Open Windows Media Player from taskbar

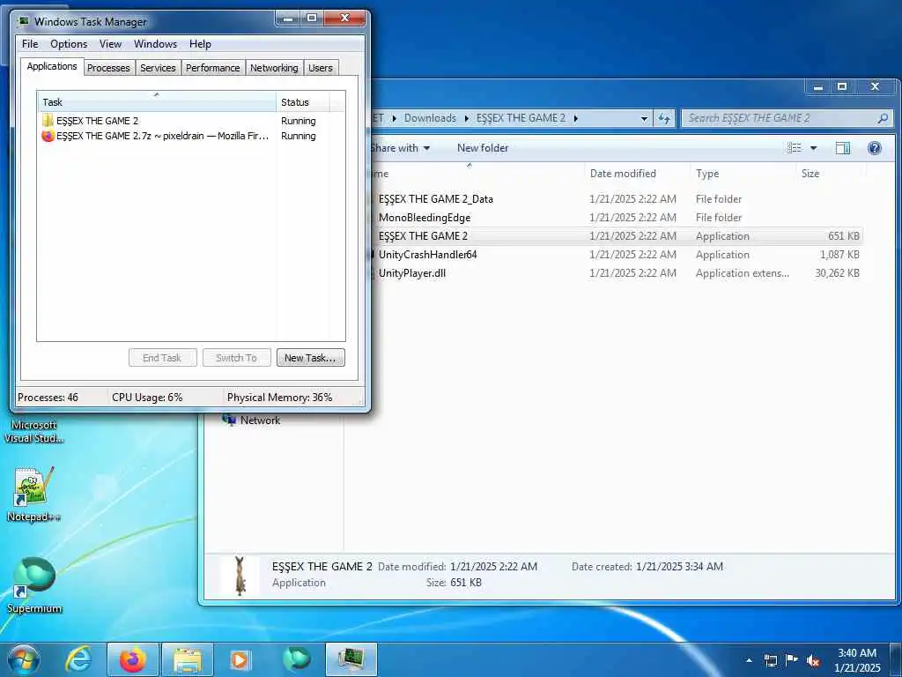click(x=240, y=659)
